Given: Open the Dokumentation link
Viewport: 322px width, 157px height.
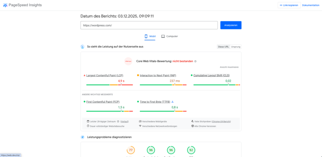Looking at the screenshot, I should click(311, 5).
